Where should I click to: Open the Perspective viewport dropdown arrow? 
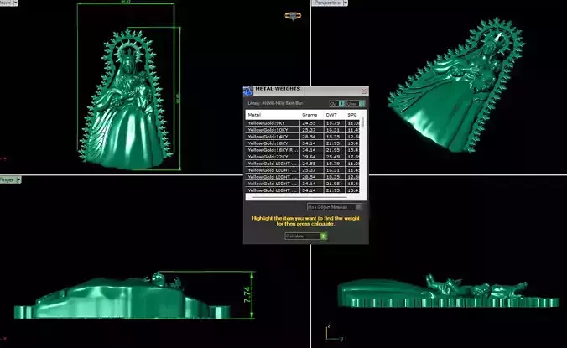coord(345,3)
